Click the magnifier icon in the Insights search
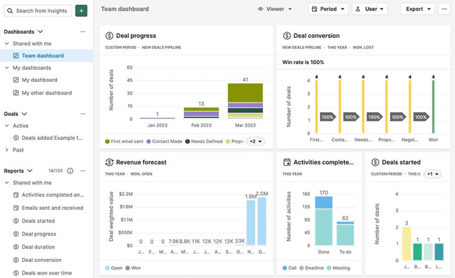Image resolution: width=455 pixels, height=278 pixels. pyautogui.click(x=10, y=11)
